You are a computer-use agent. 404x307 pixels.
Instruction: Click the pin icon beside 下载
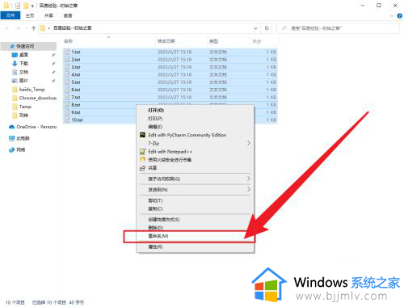pos(53,64)
